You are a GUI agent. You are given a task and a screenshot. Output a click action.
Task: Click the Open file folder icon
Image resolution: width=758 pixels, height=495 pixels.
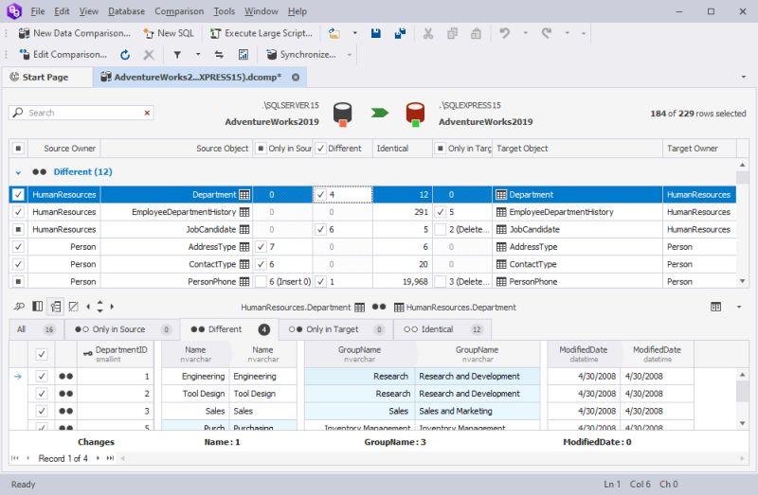(x=334, y=33)
